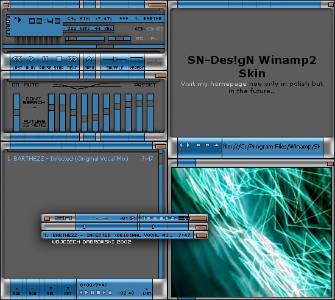Image resolution: width=335 pixels, height=300 pixels.
Task: Click the SN 2002 logo beside REPEAT
Action: [x=155, y=62]
